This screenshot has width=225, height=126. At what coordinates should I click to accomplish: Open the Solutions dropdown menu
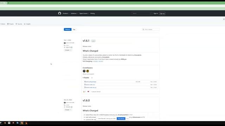pyautogui.click(x=74, y=13)
